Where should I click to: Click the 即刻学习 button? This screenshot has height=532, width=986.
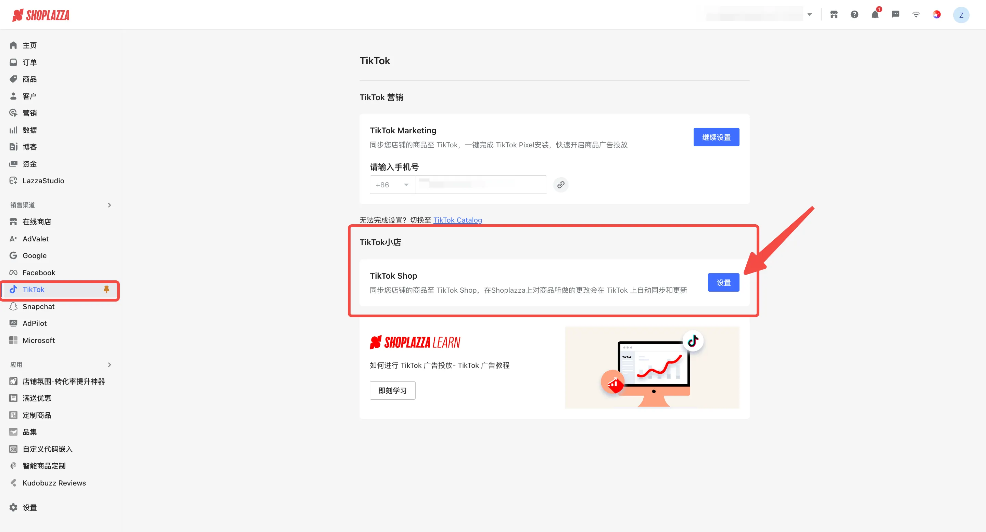(392, 390)
